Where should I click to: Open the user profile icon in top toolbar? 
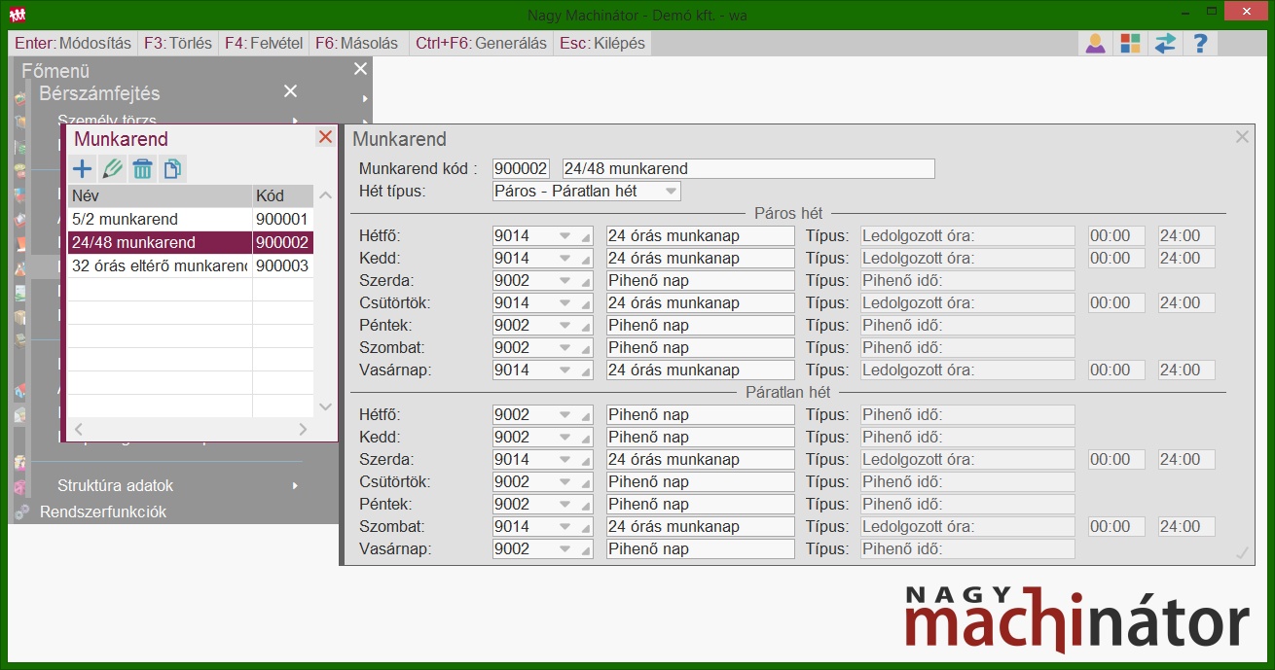(1095, 44)
